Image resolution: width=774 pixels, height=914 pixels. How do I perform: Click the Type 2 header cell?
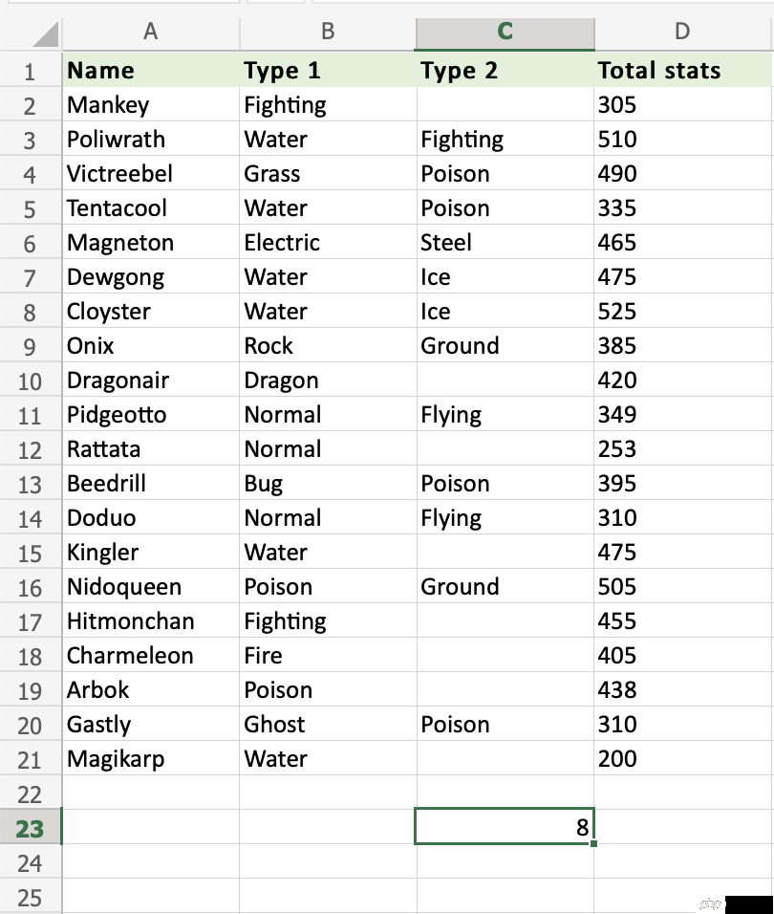coord(505,70)
